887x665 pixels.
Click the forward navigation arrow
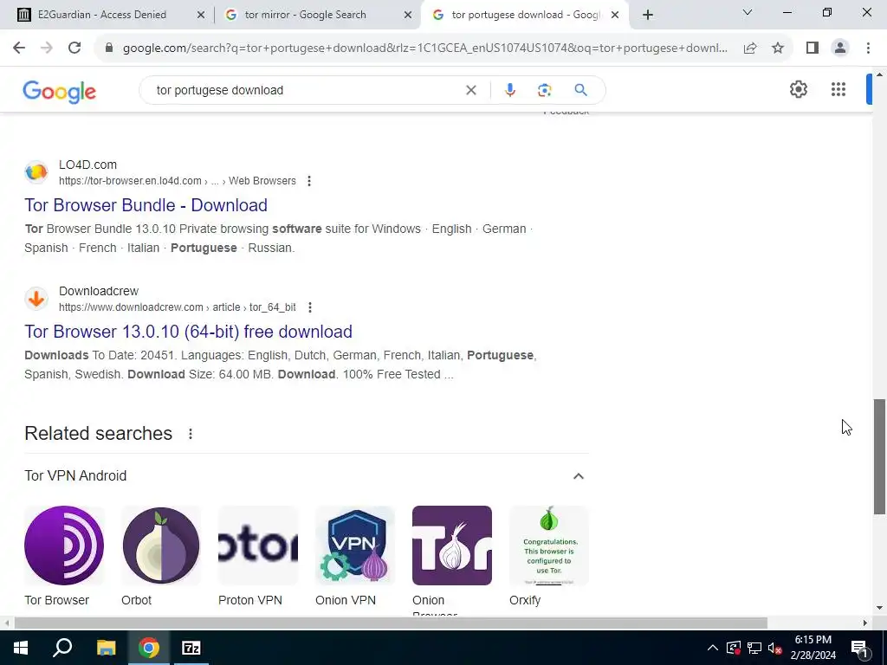(x=47, y=48)
